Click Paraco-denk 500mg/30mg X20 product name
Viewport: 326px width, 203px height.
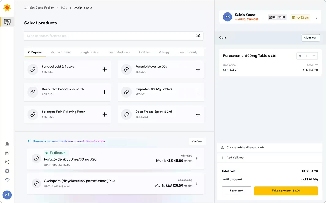point(70,159)
